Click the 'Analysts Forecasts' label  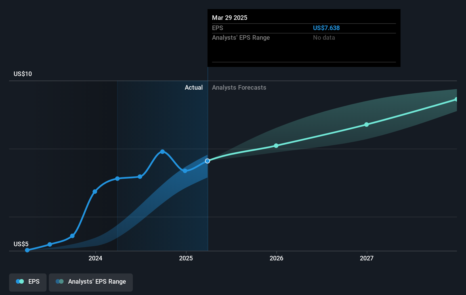point(239,87)
